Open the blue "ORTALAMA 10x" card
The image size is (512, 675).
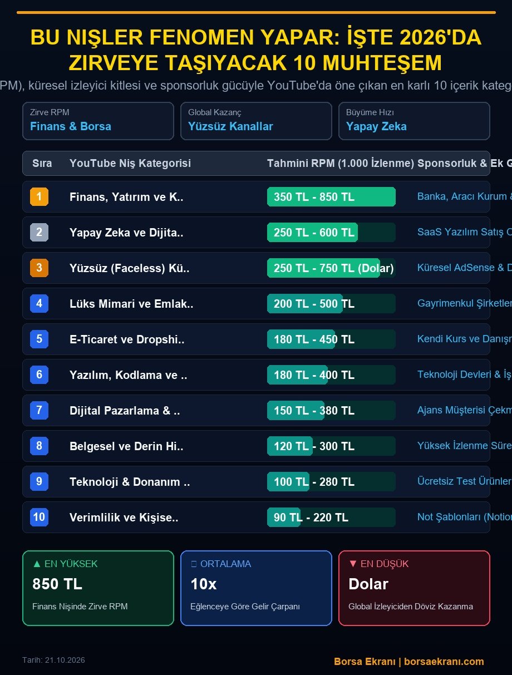(x=256, y=588)
